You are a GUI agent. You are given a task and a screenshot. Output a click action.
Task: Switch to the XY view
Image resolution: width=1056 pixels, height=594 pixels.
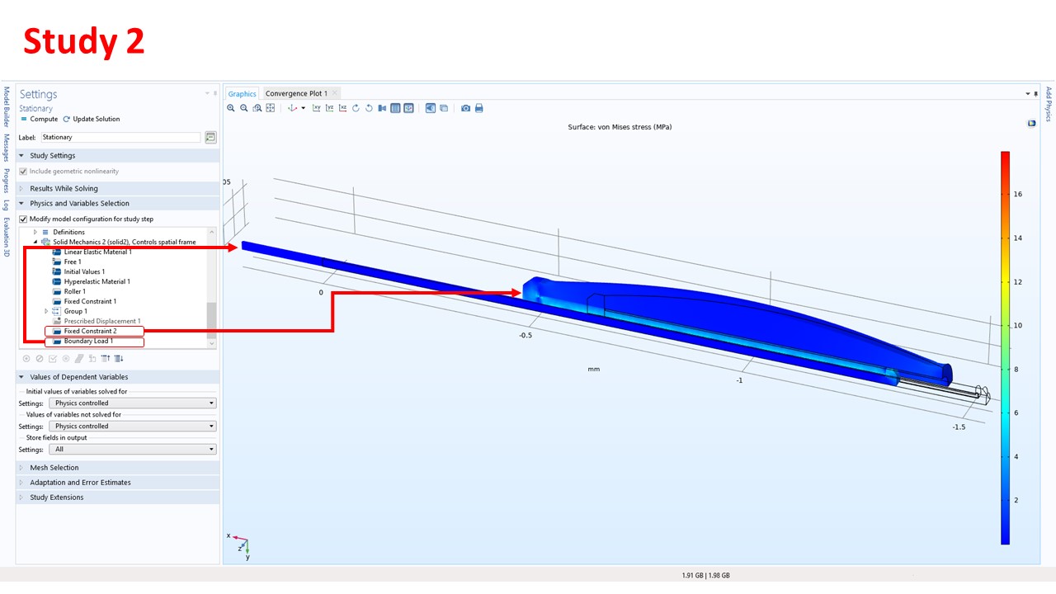(x=317, y=108)
